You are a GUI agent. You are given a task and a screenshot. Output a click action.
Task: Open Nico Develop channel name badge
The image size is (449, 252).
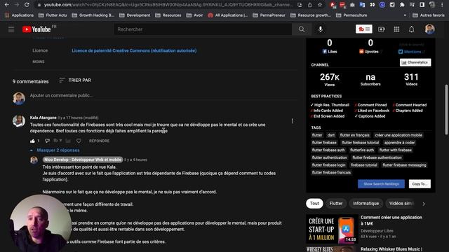coord(83,160)
